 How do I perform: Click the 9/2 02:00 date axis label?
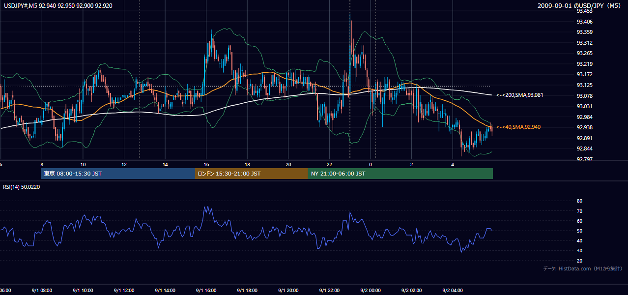click(411, 291)
